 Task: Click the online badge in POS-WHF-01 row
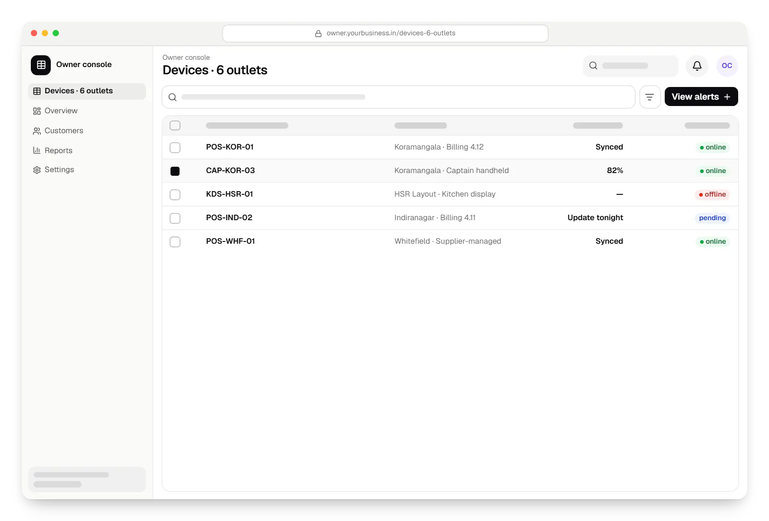[713, 242]
